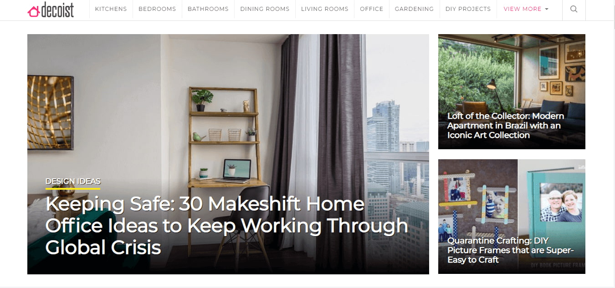Open the Loft of the Collector article title
The height and width of the screenshot is (288, 615).
coord(506,126)
